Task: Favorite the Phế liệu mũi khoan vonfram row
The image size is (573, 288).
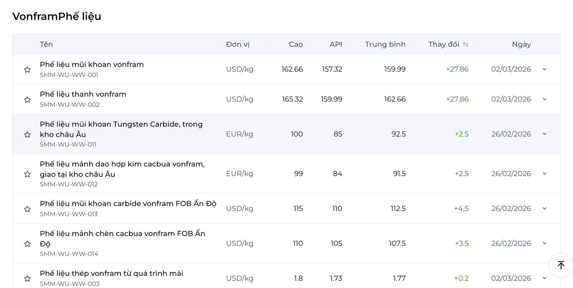Action: [x=27, y=69]
